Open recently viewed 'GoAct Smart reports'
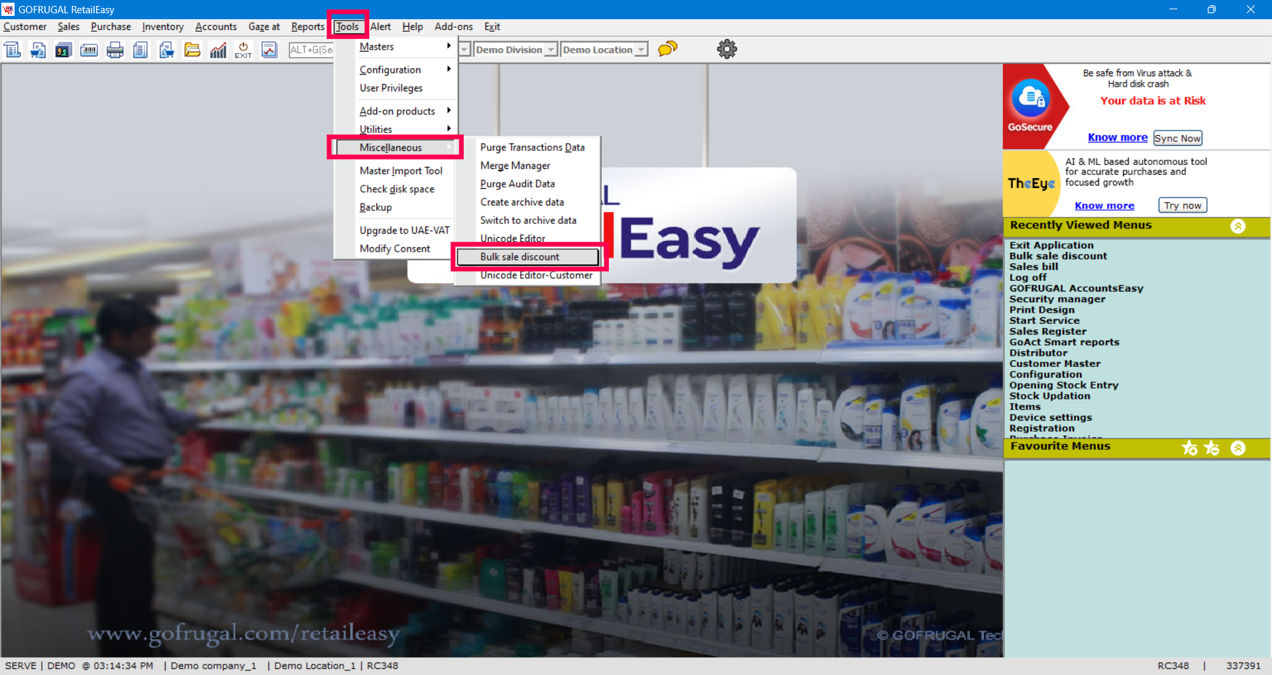This screenshot has width=1272, height=675. tap(1065, 342)
